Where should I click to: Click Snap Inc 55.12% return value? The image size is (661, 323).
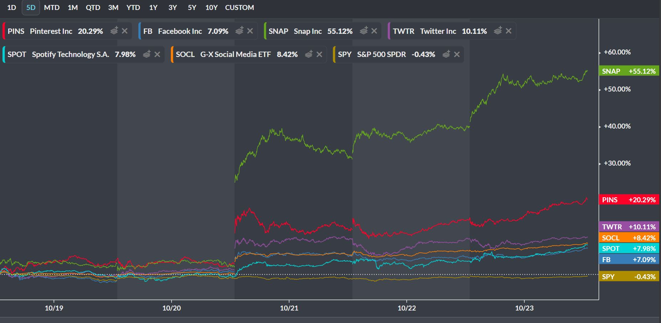click(340, 31)
